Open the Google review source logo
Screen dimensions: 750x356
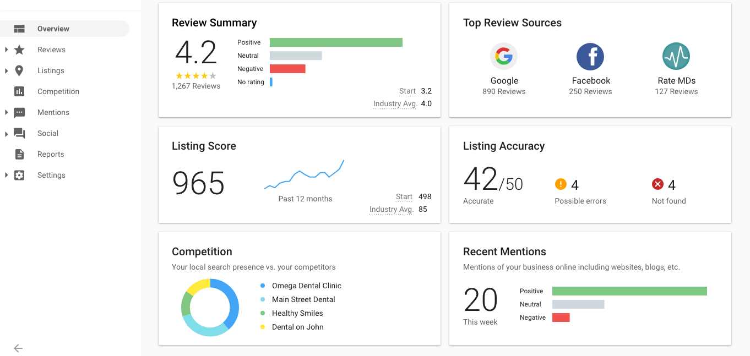504,56
